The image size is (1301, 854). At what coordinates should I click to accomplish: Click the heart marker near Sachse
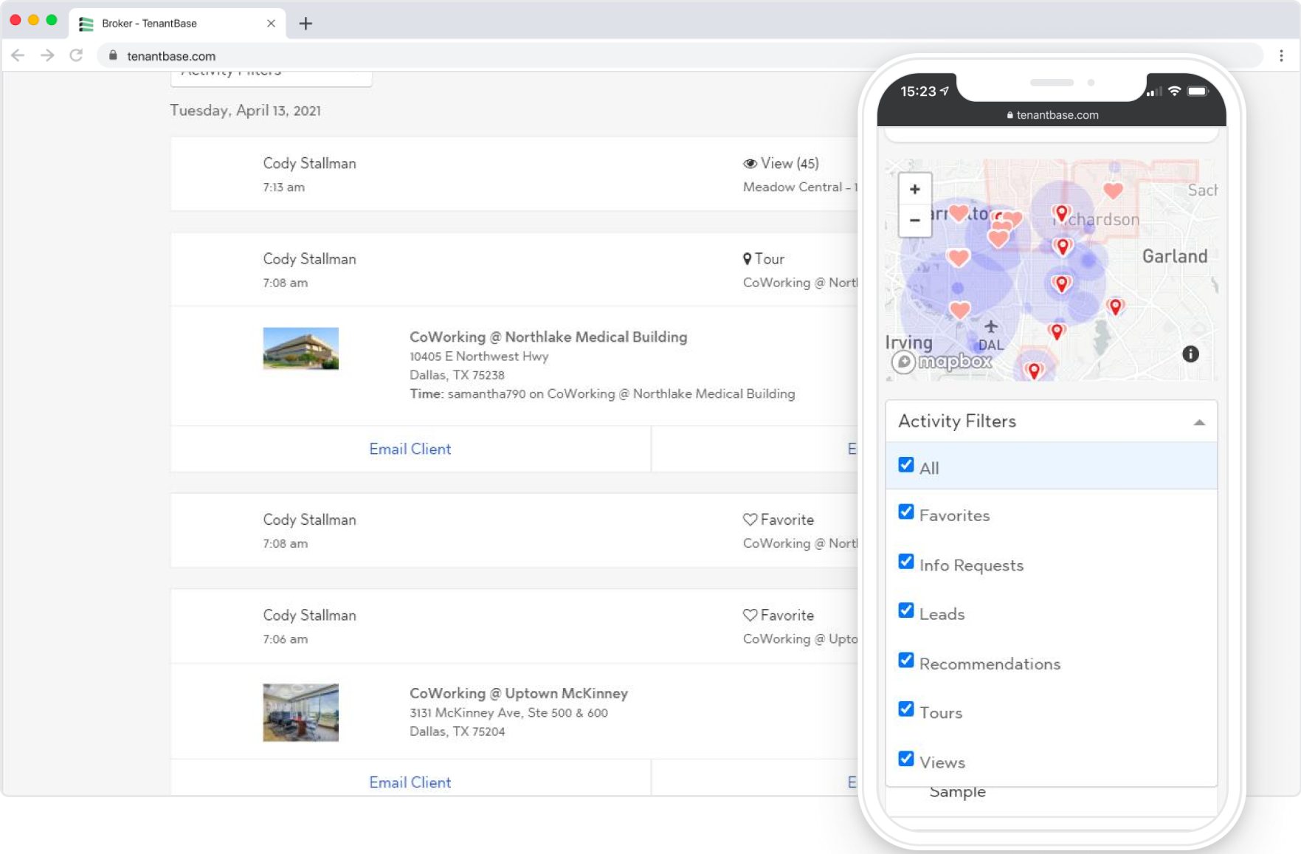coord(1113,190)
